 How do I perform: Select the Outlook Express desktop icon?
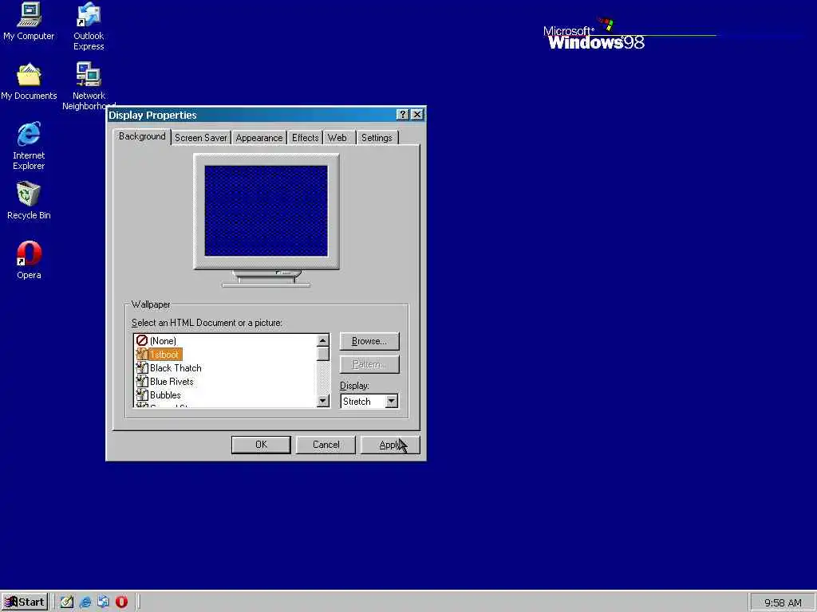[89, 26]
